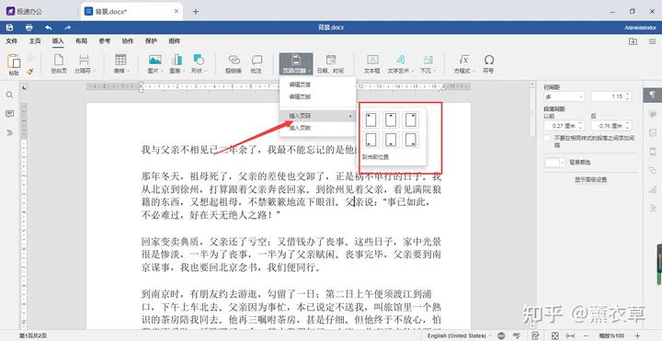Switch to the Plugins (组件) tab
Screen dimensions: 662x341
pos(174,41)
